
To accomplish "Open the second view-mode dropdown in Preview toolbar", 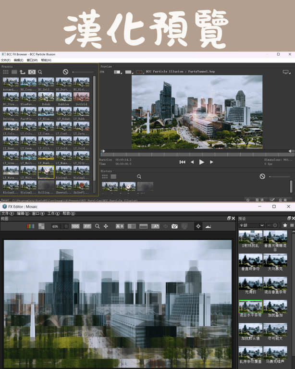I will click(129, 72).
